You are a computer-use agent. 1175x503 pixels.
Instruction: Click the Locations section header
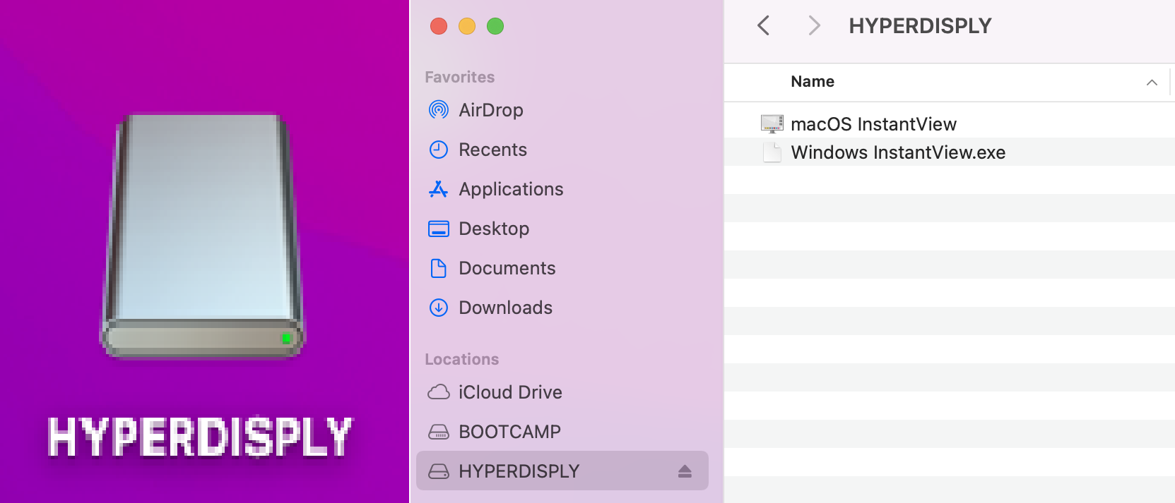click(461, 359)
